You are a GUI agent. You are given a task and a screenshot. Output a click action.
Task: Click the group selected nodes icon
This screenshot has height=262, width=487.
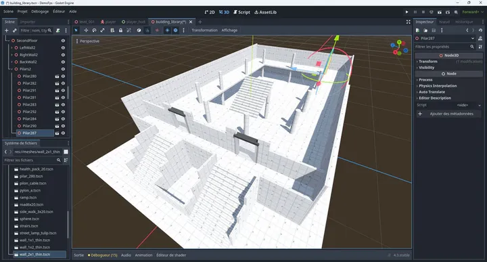pos(129,30)
